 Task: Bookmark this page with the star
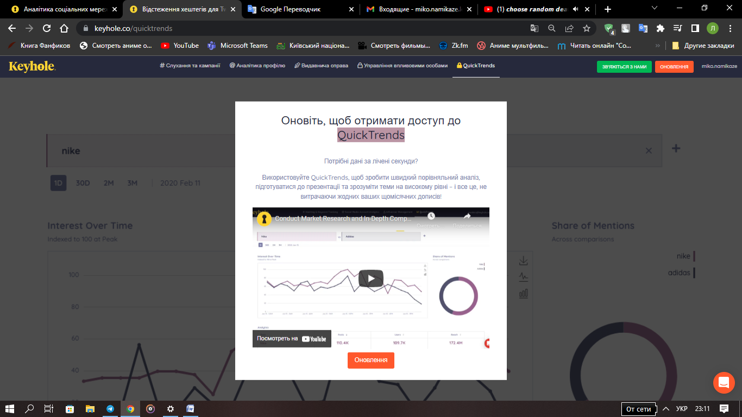pyautogui.click(x=587, y=28)
